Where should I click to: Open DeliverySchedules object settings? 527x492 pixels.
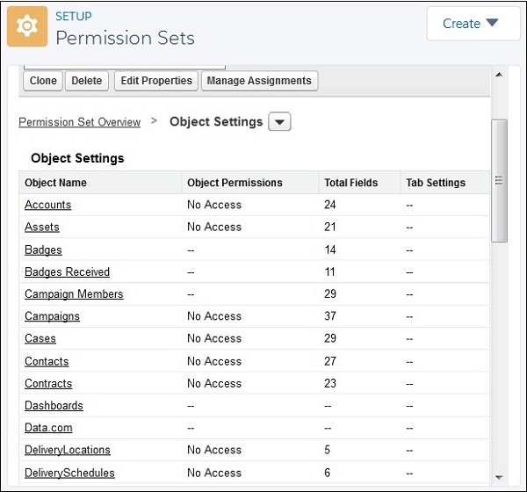point(69,473)
